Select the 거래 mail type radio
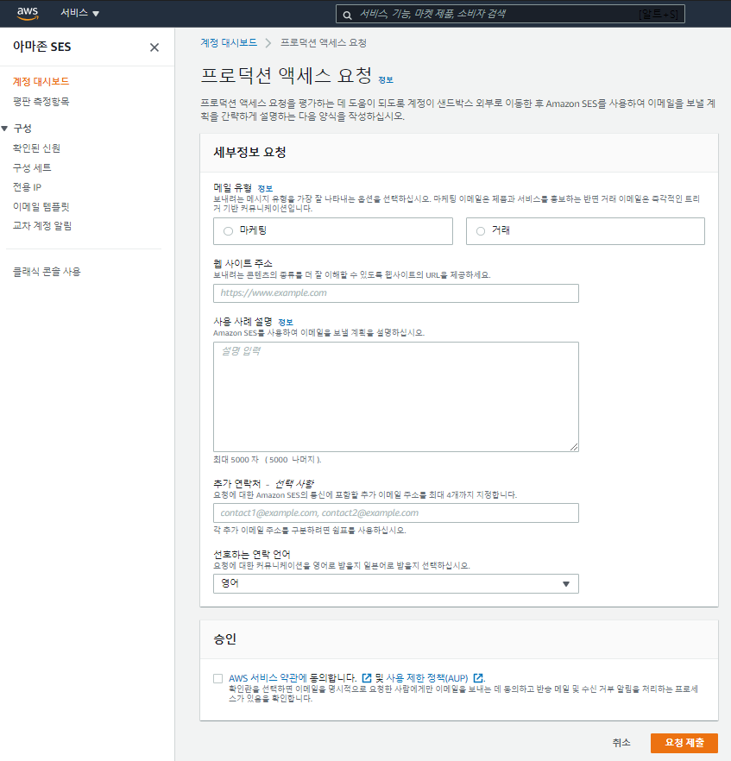Image resolution: width=731 pixels, height=761 pixels. [481, 231]
